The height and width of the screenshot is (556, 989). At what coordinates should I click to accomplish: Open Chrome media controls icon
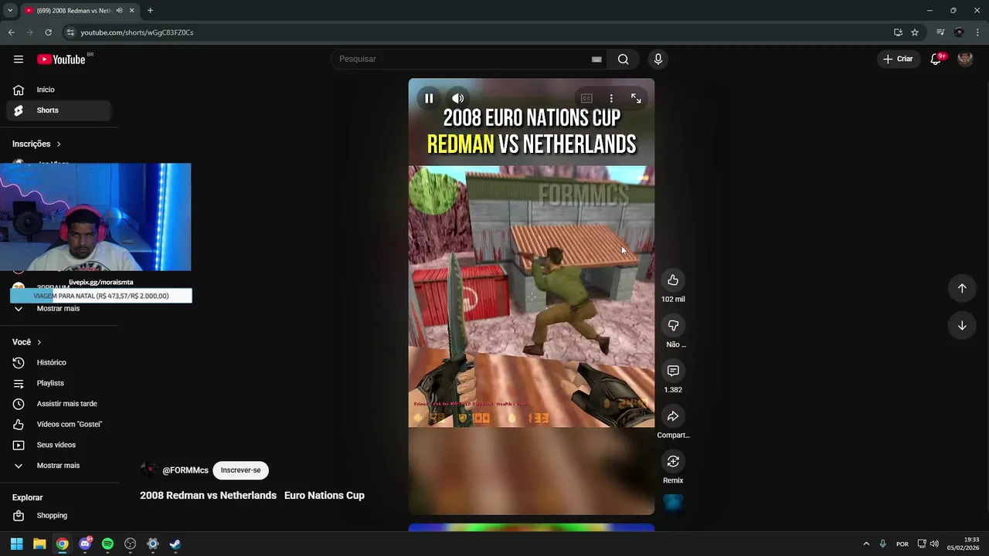940,32
